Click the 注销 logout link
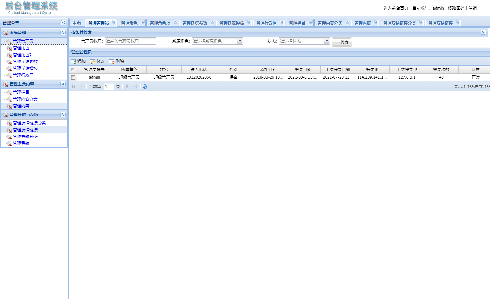 click(472, 8)
